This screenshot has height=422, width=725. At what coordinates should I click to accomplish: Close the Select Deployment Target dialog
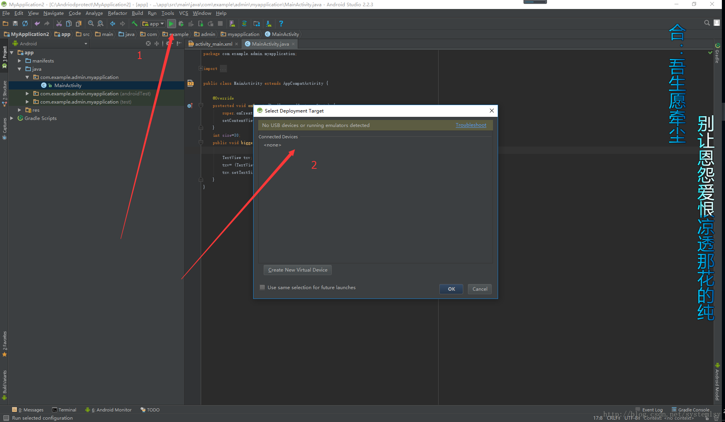click(492, 111)
